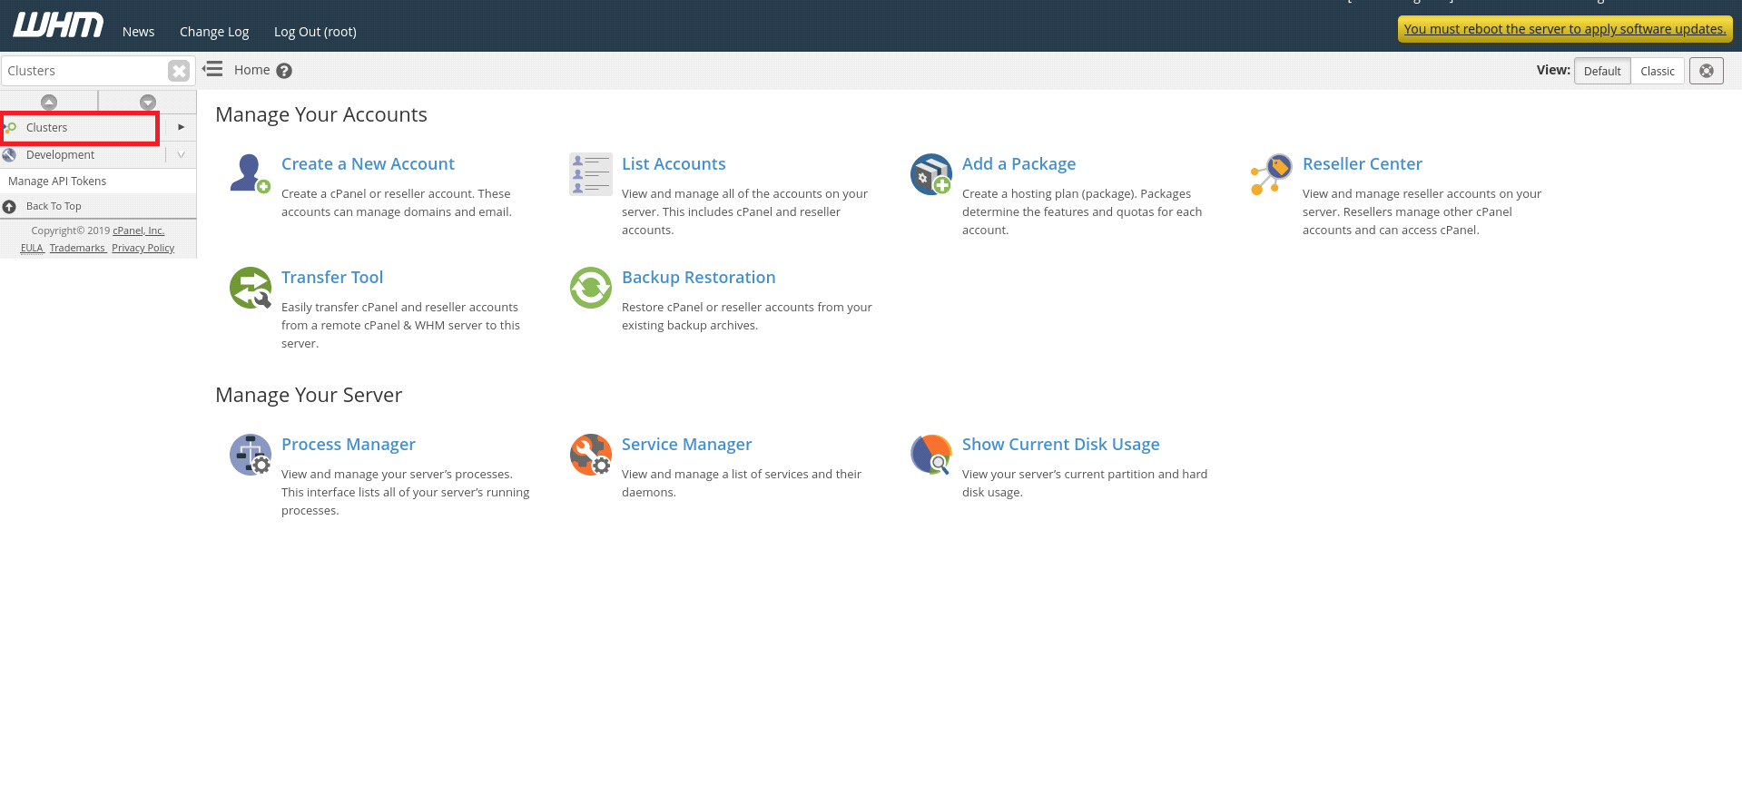
Task: Open the Home help question mark
Action: pyautogui.click(x=284, y=71)
